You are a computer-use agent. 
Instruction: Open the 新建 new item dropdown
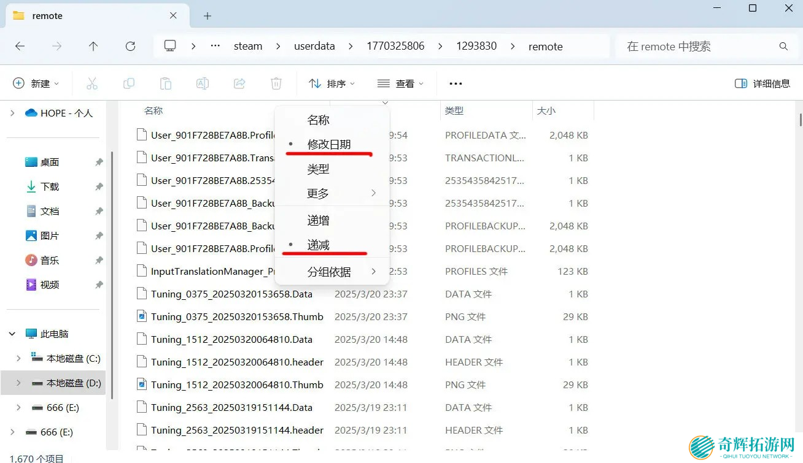(x=36, y=83)
